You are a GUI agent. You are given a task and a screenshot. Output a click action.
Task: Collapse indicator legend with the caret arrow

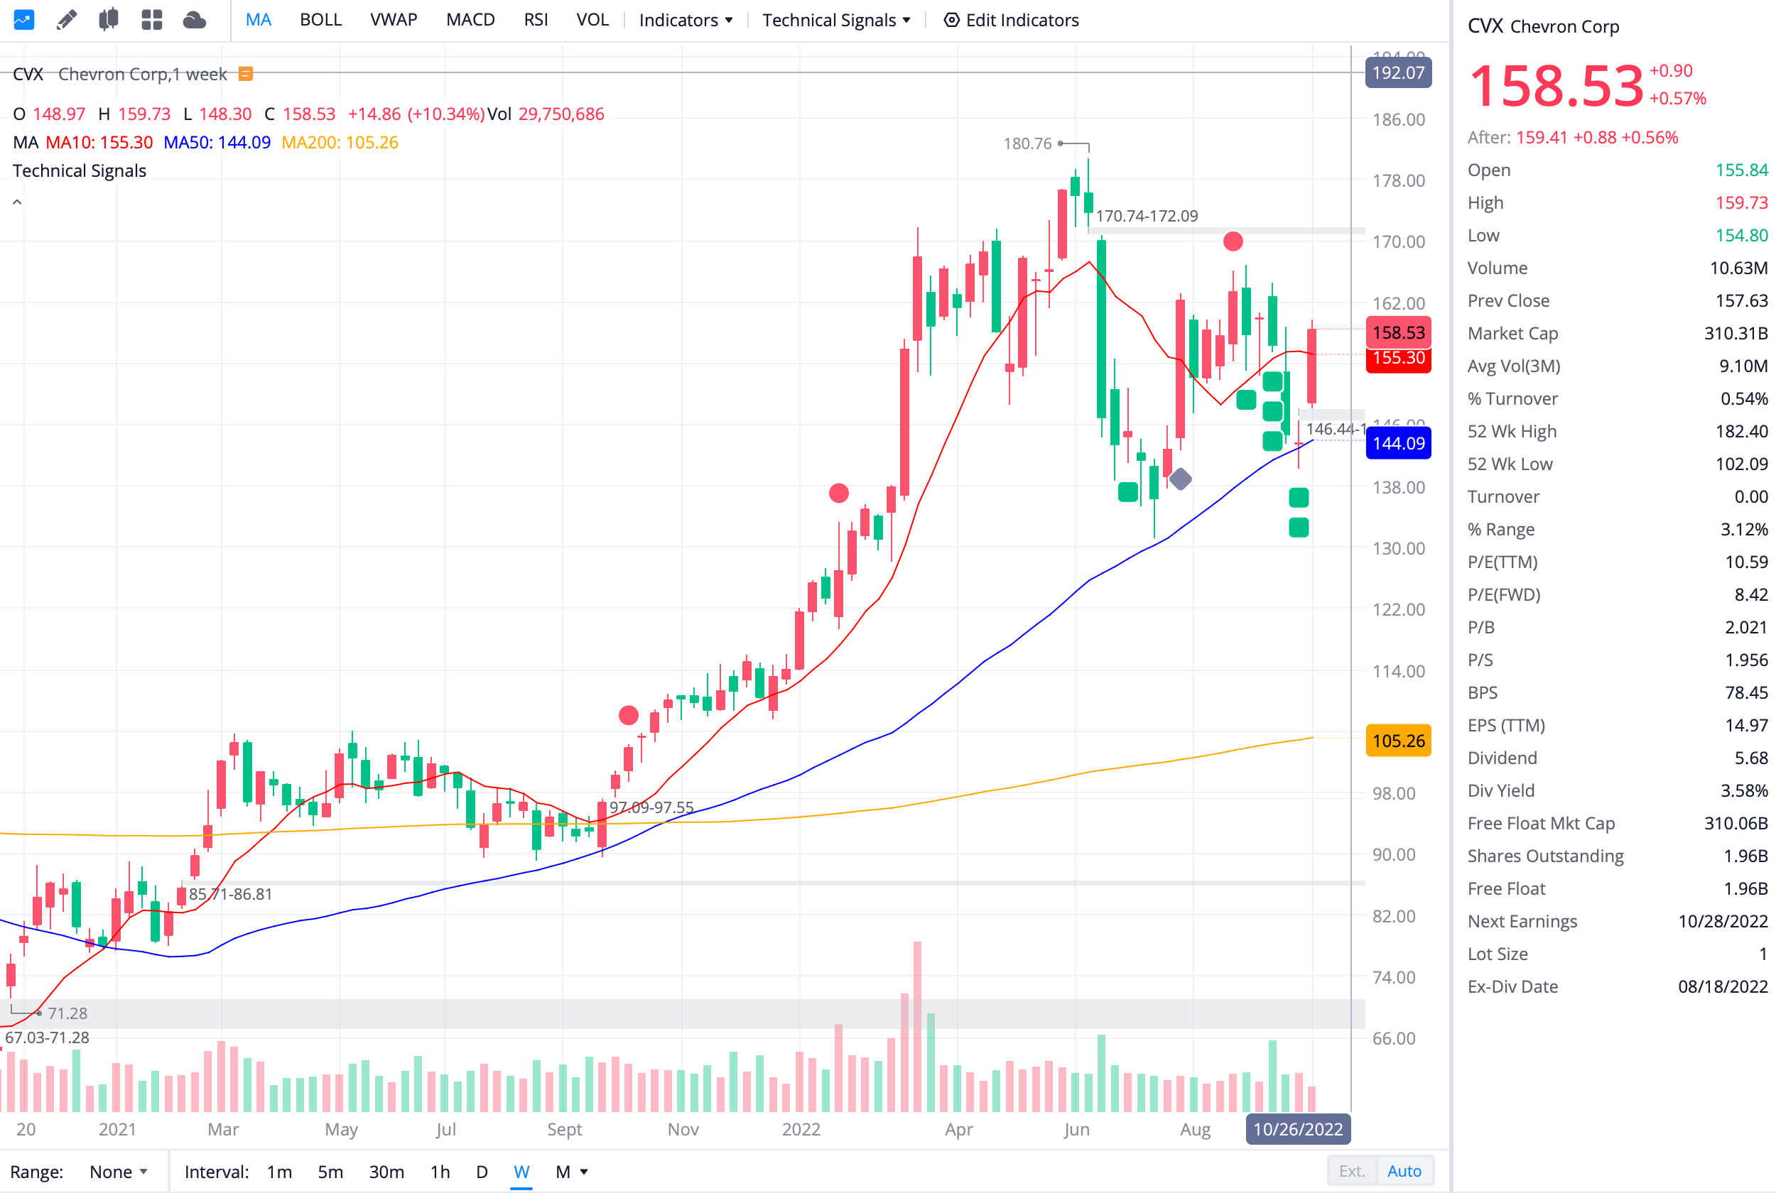click(x=17, y=202)
